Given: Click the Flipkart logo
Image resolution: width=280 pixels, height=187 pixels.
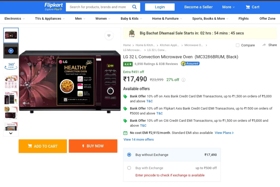Looking at the screenshot, I should coord(54,7).
